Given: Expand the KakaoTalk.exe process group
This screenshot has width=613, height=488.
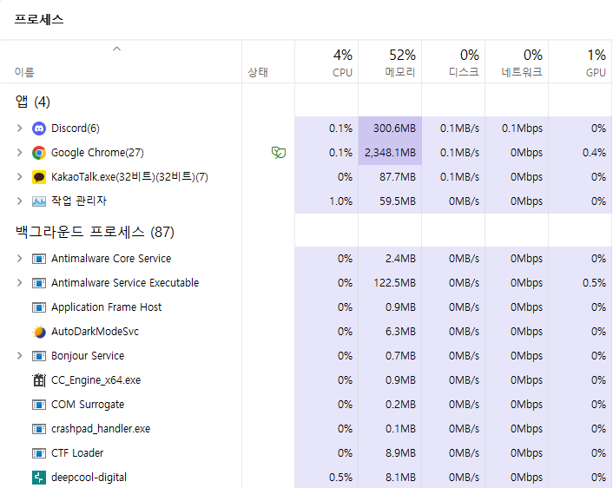Looking at the screenshot, I should pos(20,177).
